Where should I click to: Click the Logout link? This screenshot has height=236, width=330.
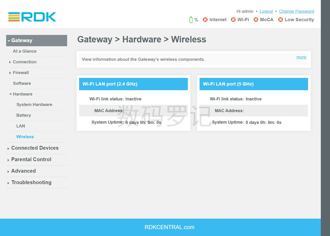pyautogui.click(x=266, y=11)
